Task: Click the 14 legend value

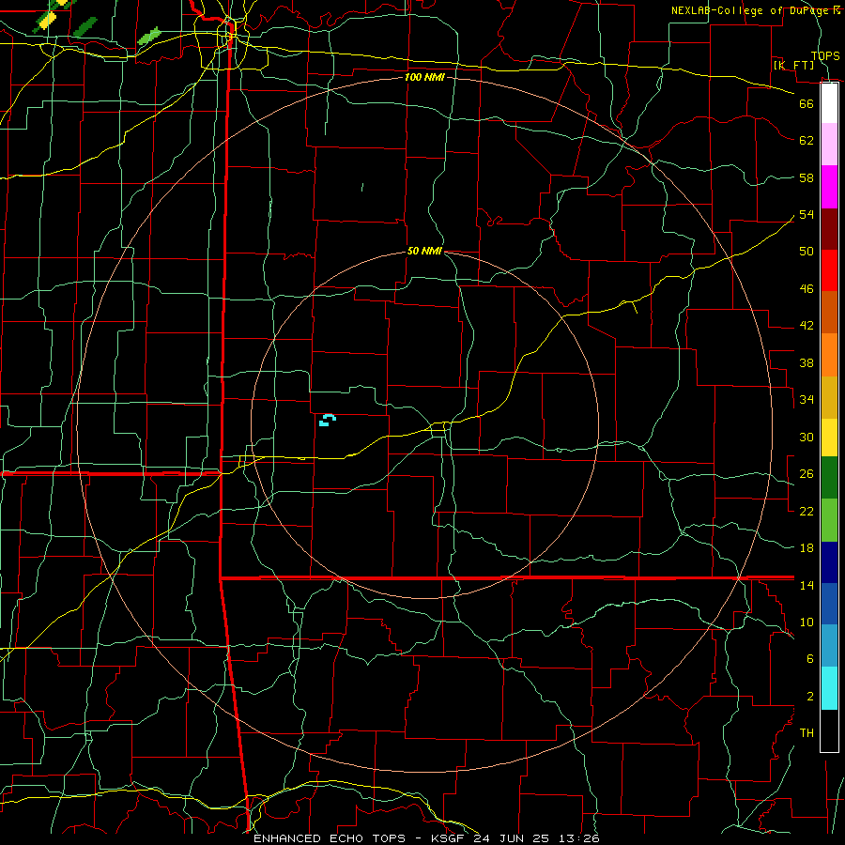Action: coord(807,585)
